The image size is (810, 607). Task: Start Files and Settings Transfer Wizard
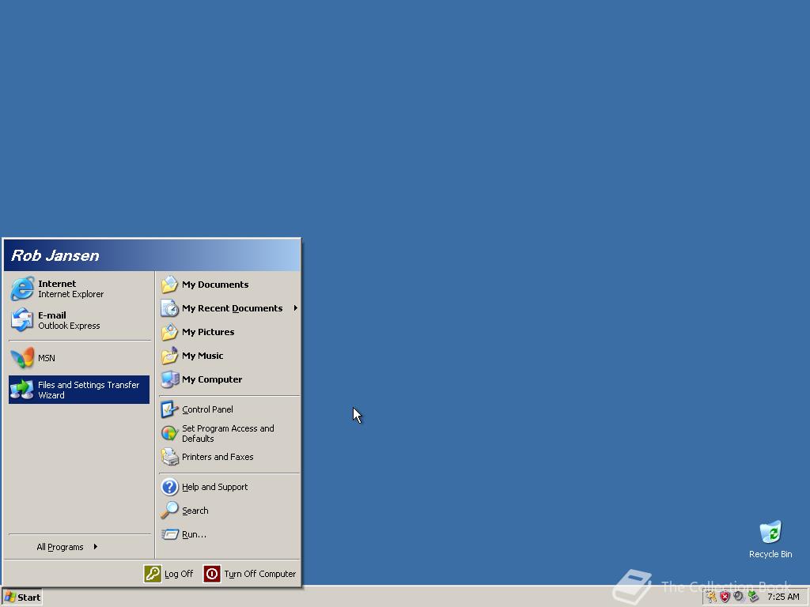coord(79,390)
